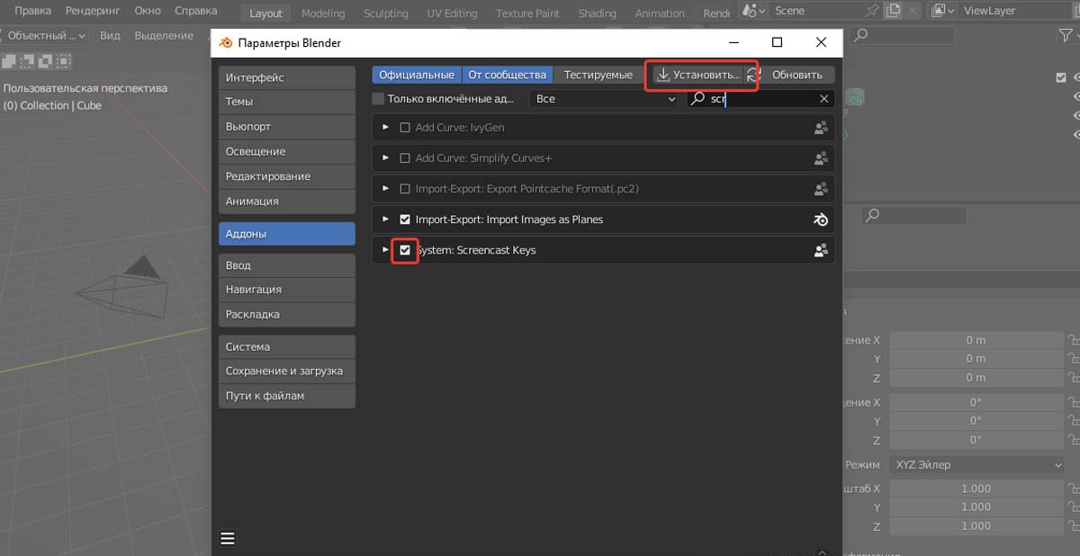1080x556 pixels.
Task: Open the Темы preferences section
Action: pyautogui.click(x=287, y=102)
